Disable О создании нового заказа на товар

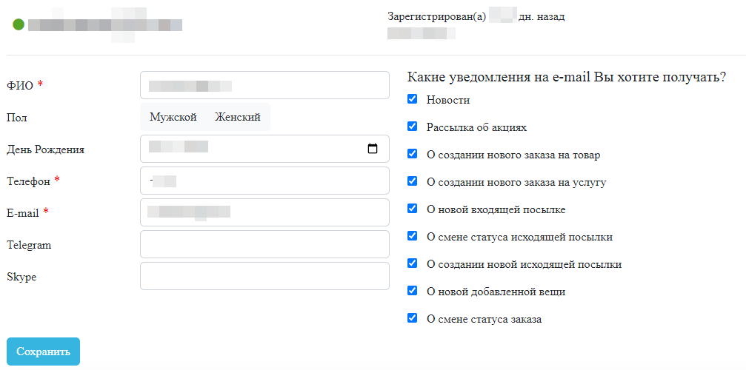(413, 154)
